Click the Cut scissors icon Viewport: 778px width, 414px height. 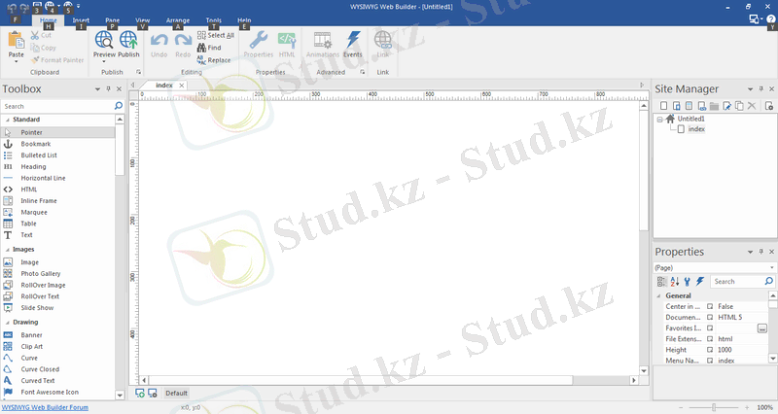tap(35, 35)
